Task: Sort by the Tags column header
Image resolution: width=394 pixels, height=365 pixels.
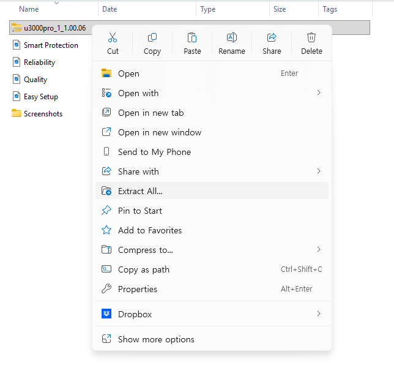Action: 330,9
